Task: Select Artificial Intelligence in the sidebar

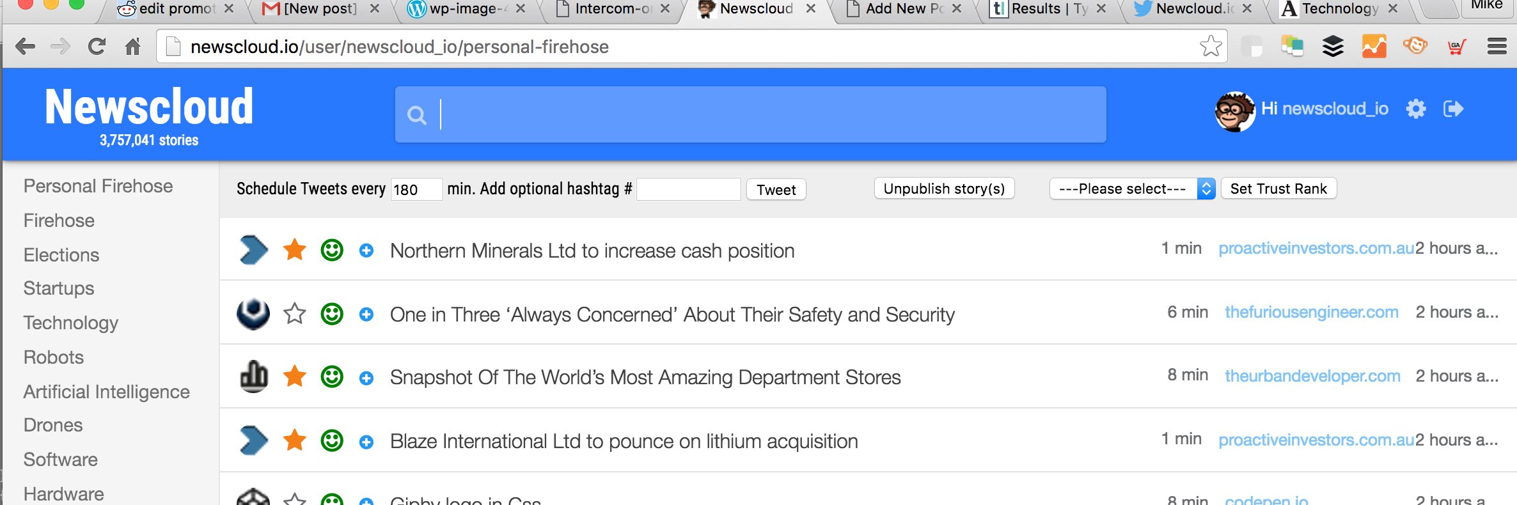Action: 106,392
